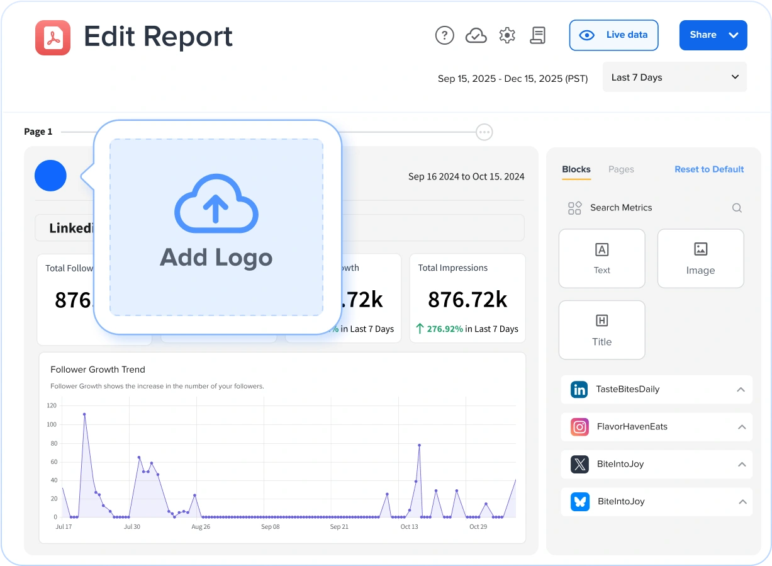Enable the Live data view
This screenshot has height=566, width=772.
click(x=613, y=35)
